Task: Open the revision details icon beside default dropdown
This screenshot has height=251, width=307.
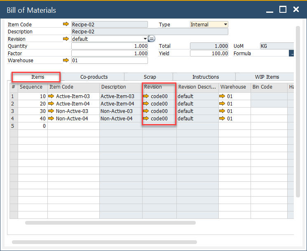Action: 152,39
